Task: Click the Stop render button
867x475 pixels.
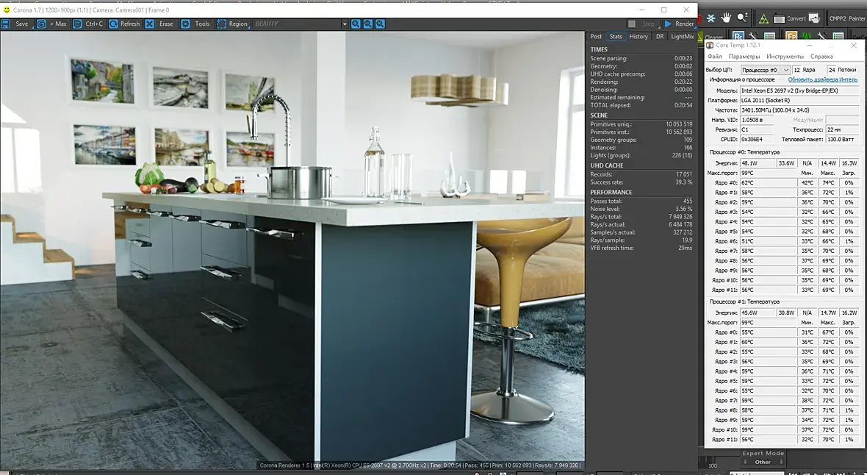Action: [x=642, y=24]
